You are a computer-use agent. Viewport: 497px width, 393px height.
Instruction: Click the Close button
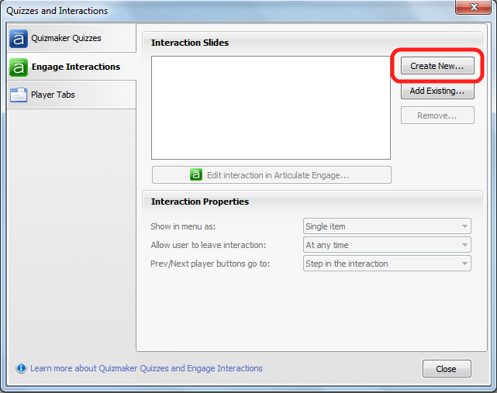point(447,369)
